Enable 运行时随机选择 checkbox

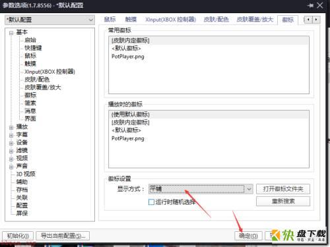coord(151,202)
